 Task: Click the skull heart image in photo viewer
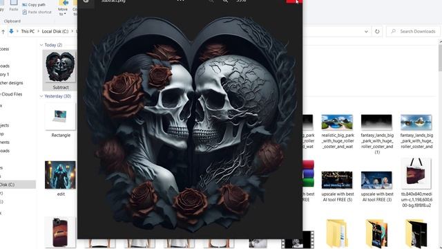click(190, 124)
